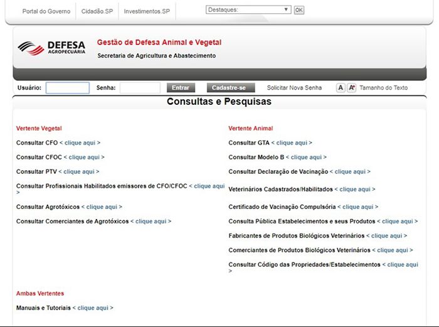Open Certificado de Vacinação Compulsória link

[x=357, y=206]
